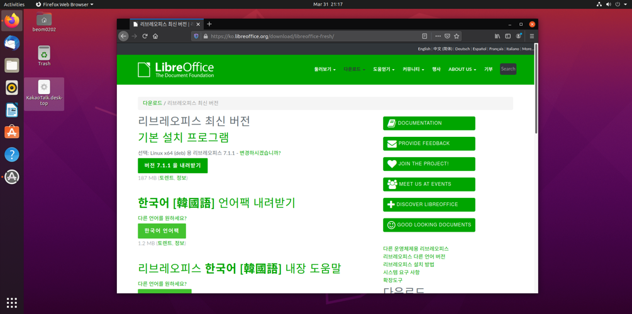Open Activities overview
632x314 pixels.
point(14,4)
